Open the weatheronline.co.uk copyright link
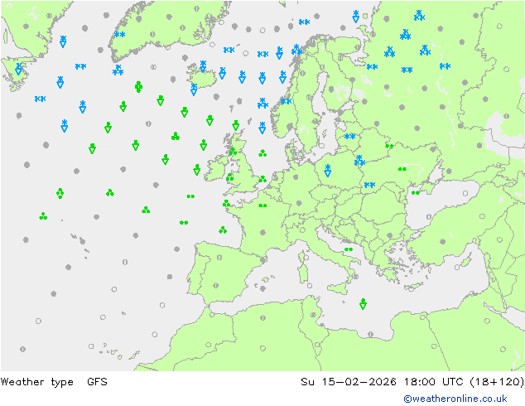Image resolution: width=525 pixels, height=406 pixels. pos(455,399)
